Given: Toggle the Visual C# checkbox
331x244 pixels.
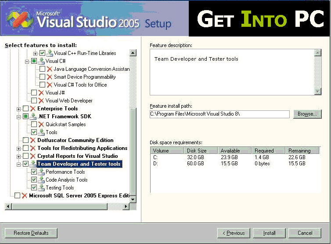Looking at the screenshot, I should (34, 61).
